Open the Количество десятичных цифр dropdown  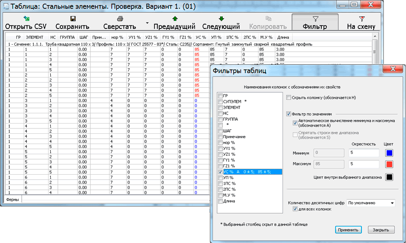point(371,203)
